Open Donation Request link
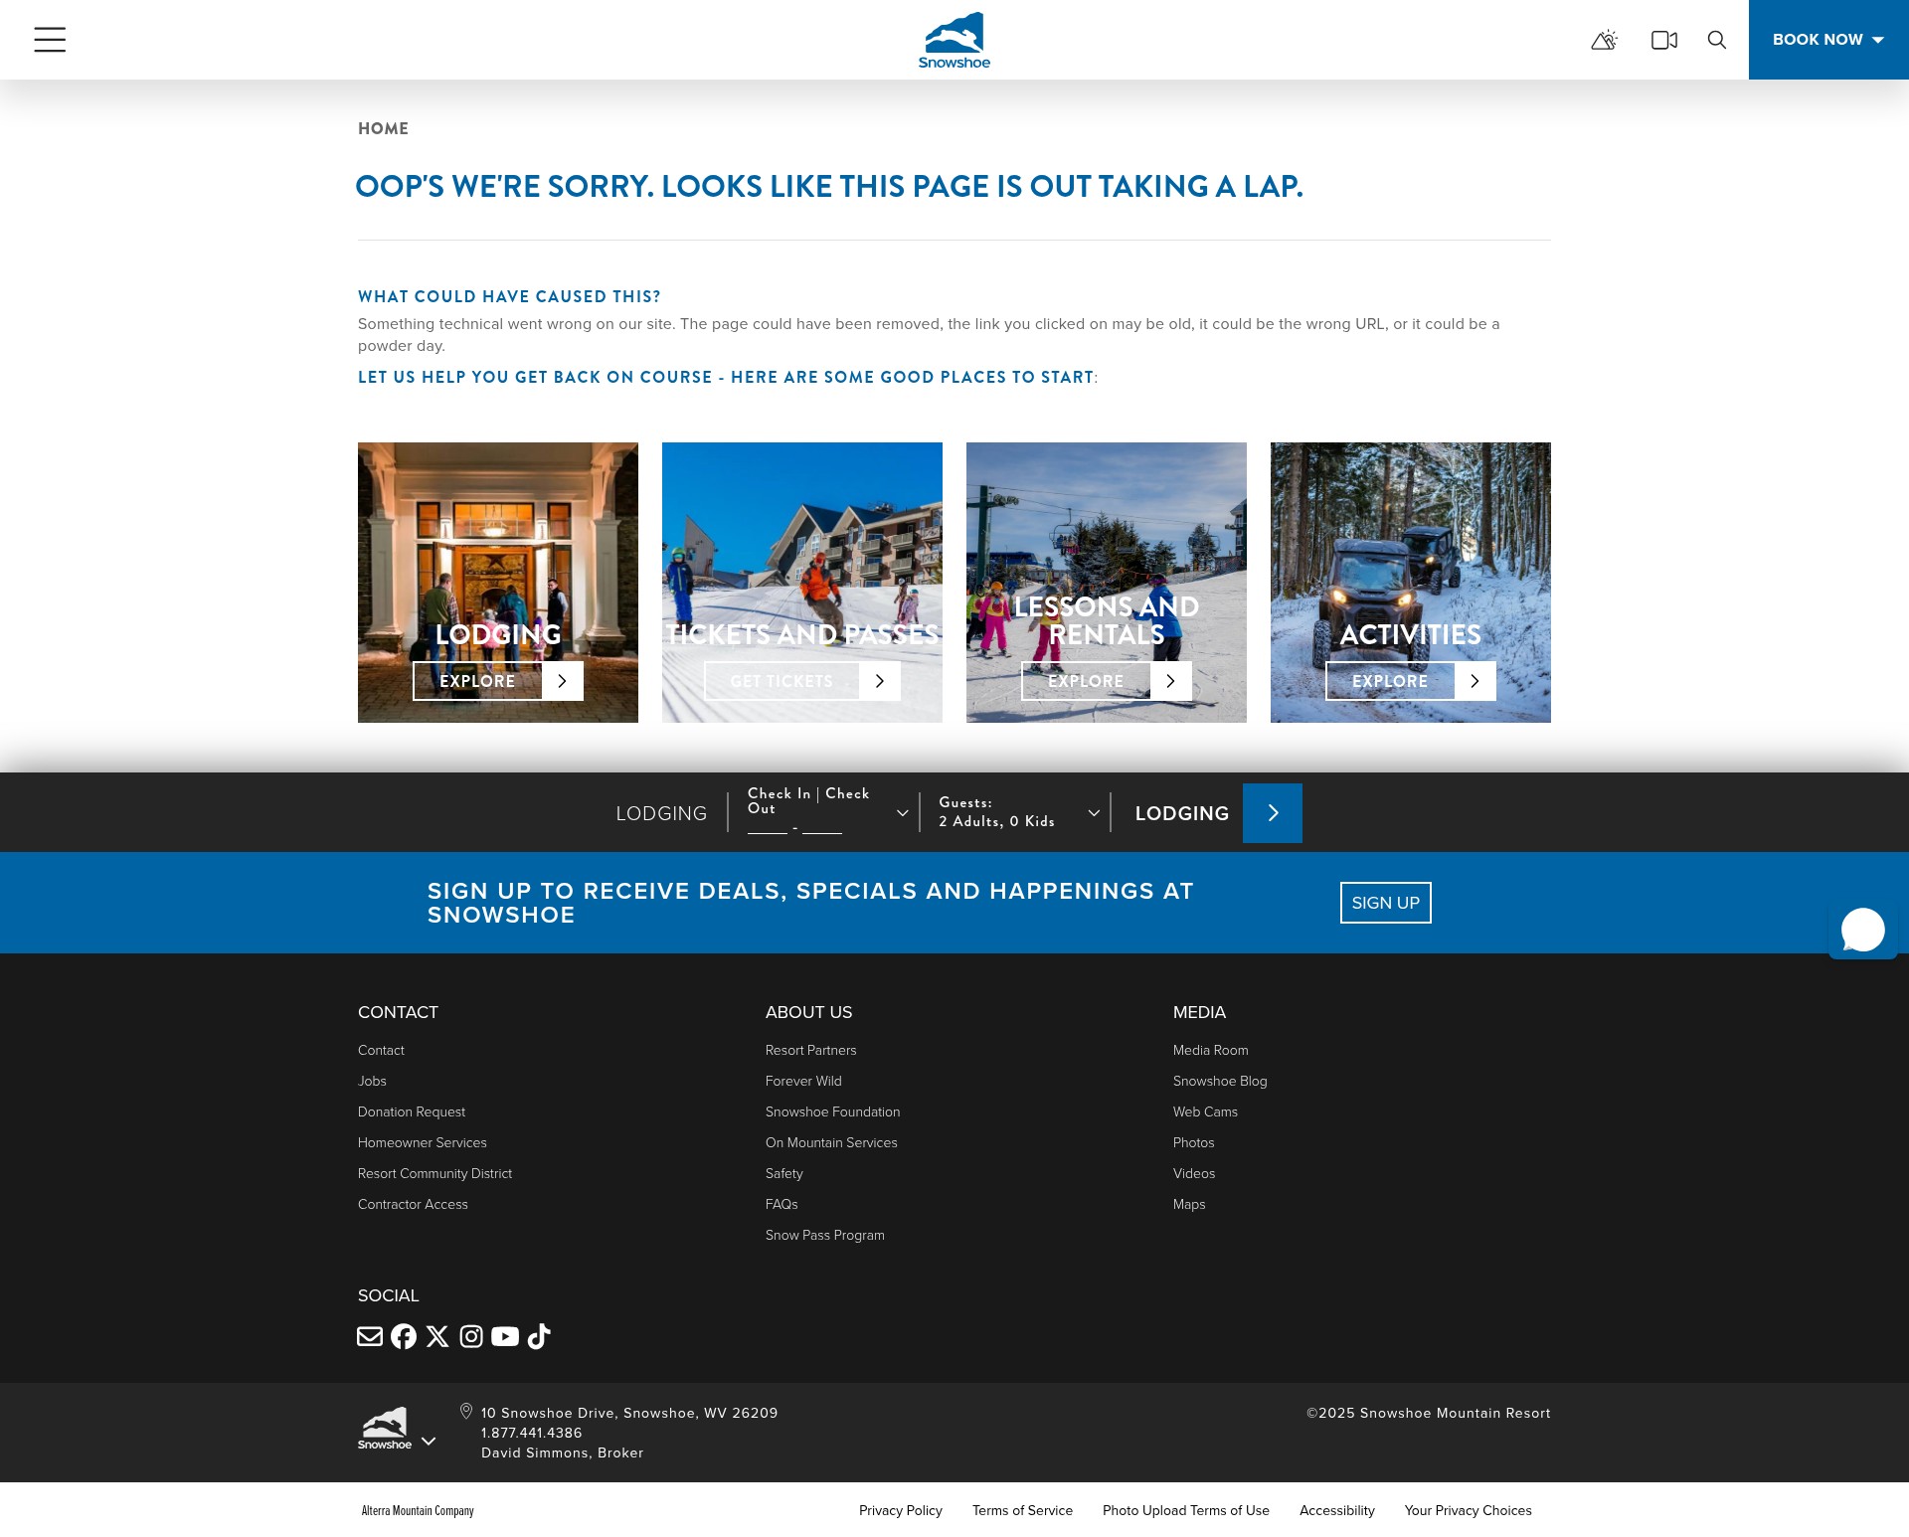 pos(412,1111)
